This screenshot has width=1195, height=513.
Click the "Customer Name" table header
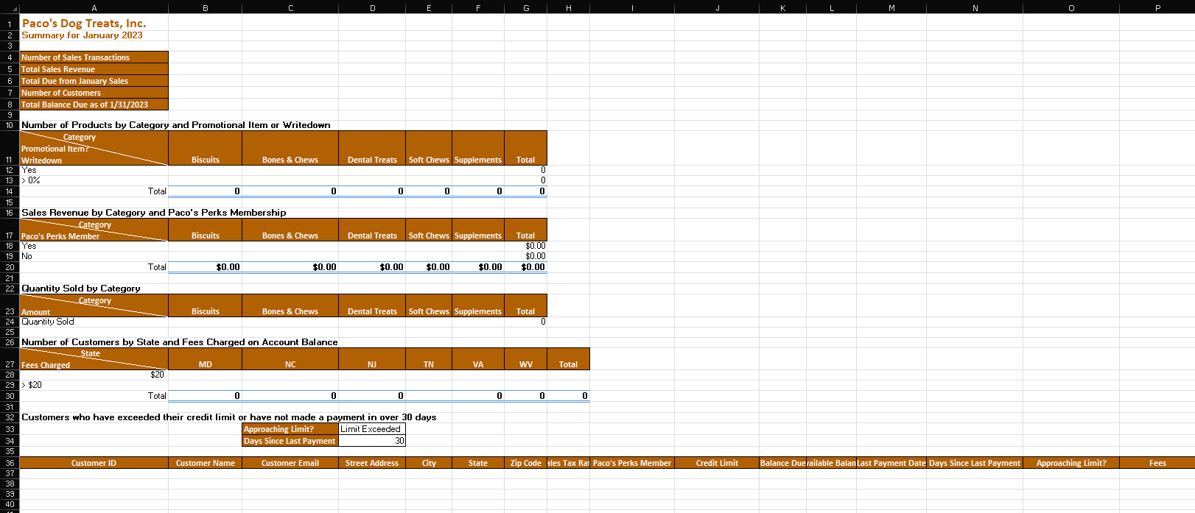[x=206, y=463]
